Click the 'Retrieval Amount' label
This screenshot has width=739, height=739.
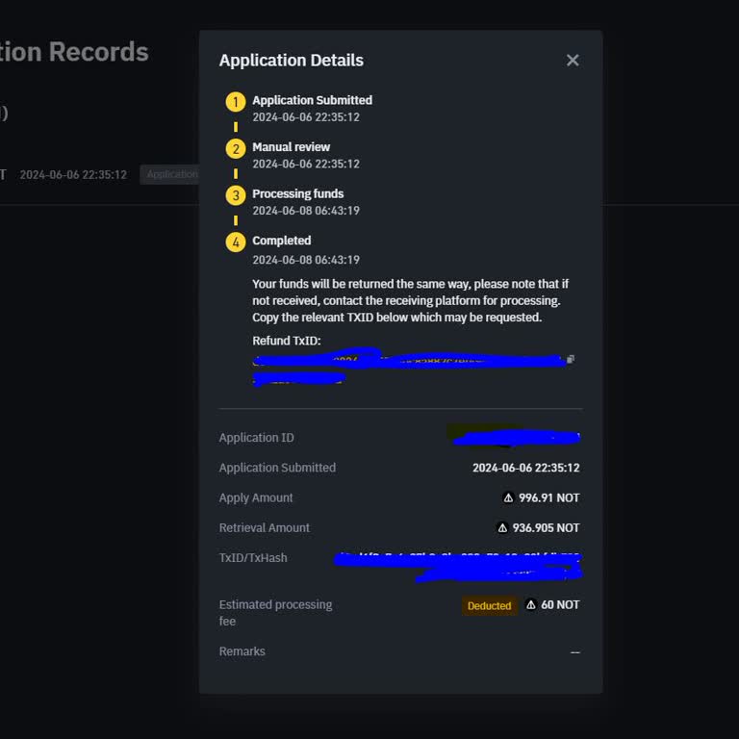click(265, 528)
